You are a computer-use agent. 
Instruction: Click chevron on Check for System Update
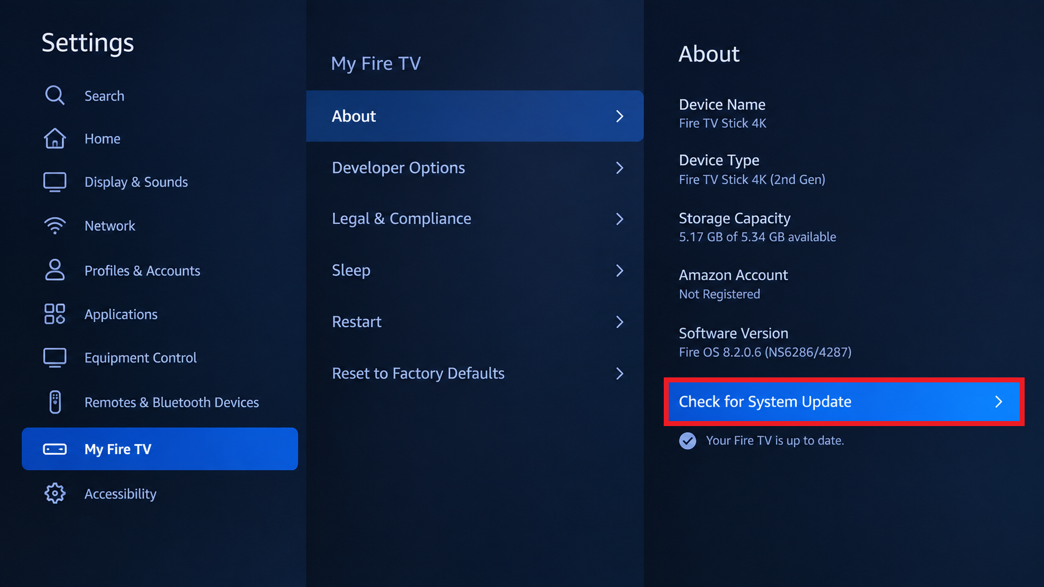pyautogui.click(x=998, y=402)
